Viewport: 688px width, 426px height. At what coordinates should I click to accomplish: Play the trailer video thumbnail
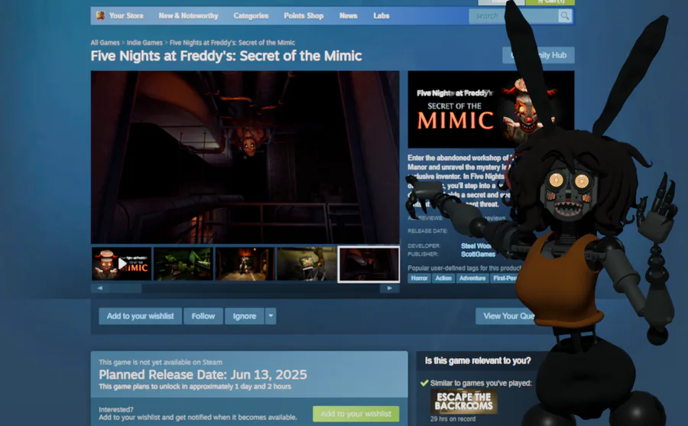pyautogui.click(x=122, y=264)
